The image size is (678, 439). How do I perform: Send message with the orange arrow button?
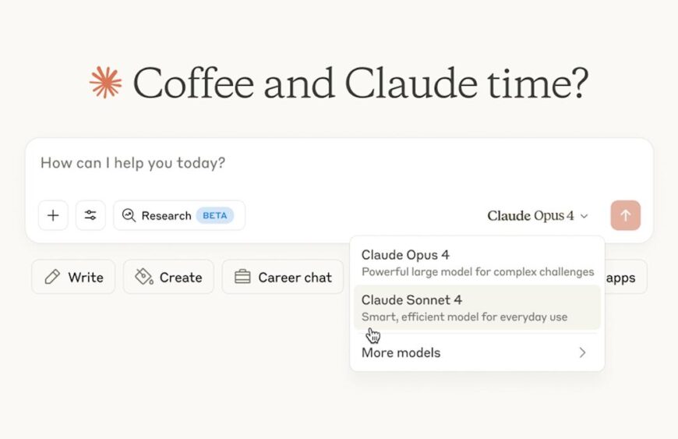pos(625,215)
